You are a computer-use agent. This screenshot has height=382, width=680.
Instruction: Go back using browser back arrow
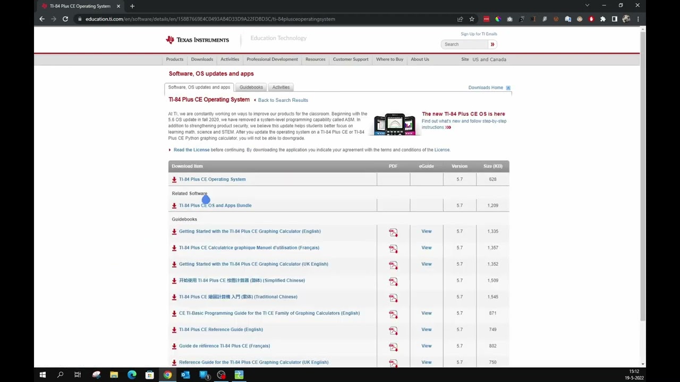[42, 19]
